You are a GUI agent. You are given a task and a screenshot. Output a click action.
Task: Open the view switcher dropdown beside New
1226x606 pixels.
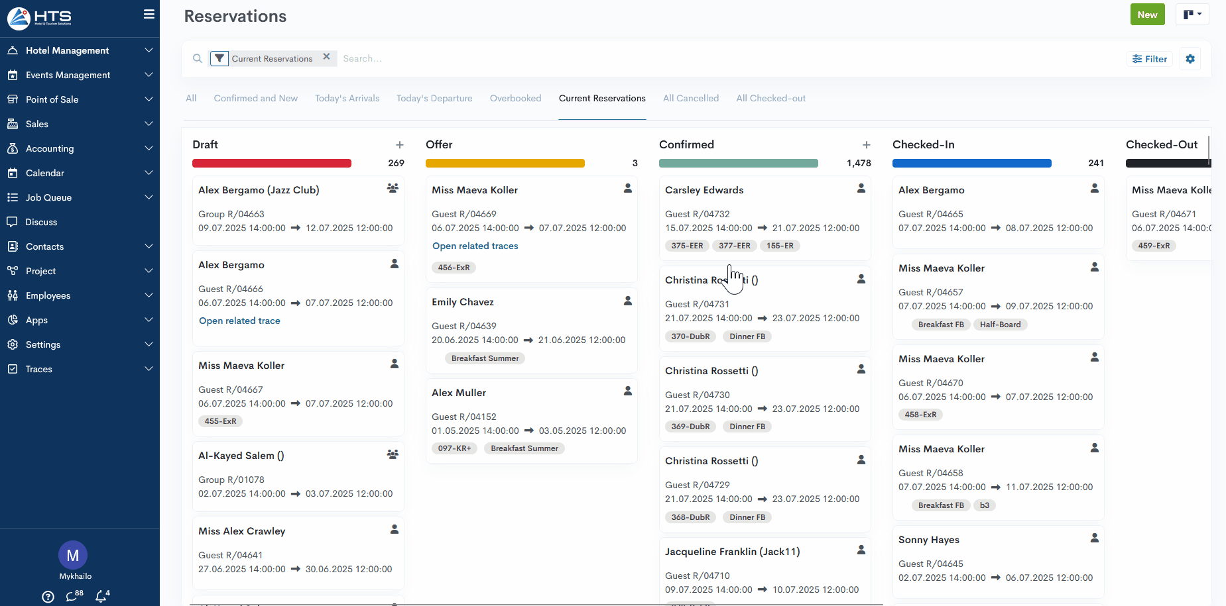click(x=1192, y=15)
